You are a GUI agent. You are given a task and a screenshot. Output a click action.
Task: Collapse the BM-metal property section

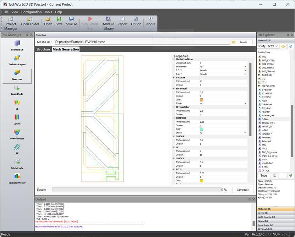(x=173, y=89)
